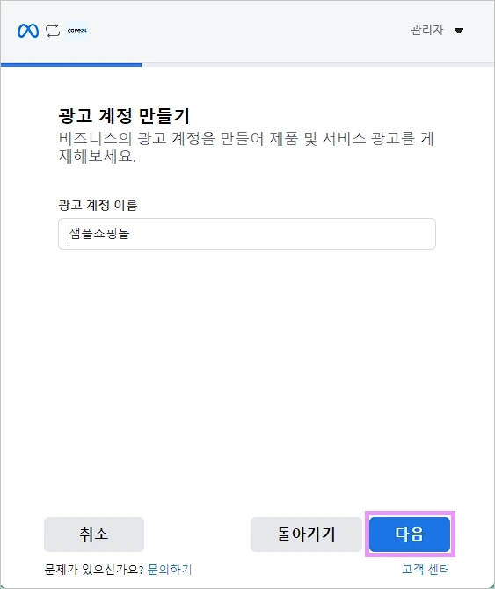This screenshot has width=495, height=589.
Task: Open the 관리자 dropdown arrow
Action: coord(459,31)
